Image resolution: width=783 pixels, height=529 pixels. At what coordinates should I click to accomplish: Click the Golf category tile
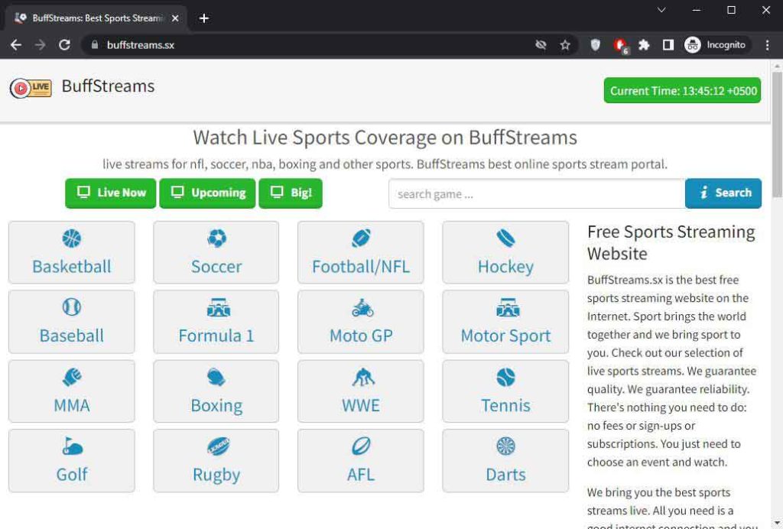pos(71,460)
